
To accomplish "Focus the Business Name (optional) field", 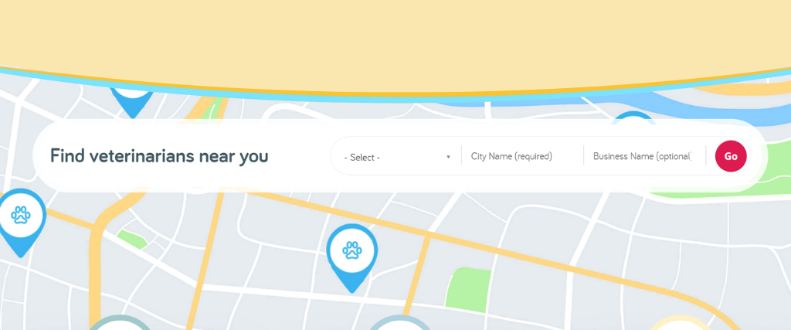I will click(642, 156).
